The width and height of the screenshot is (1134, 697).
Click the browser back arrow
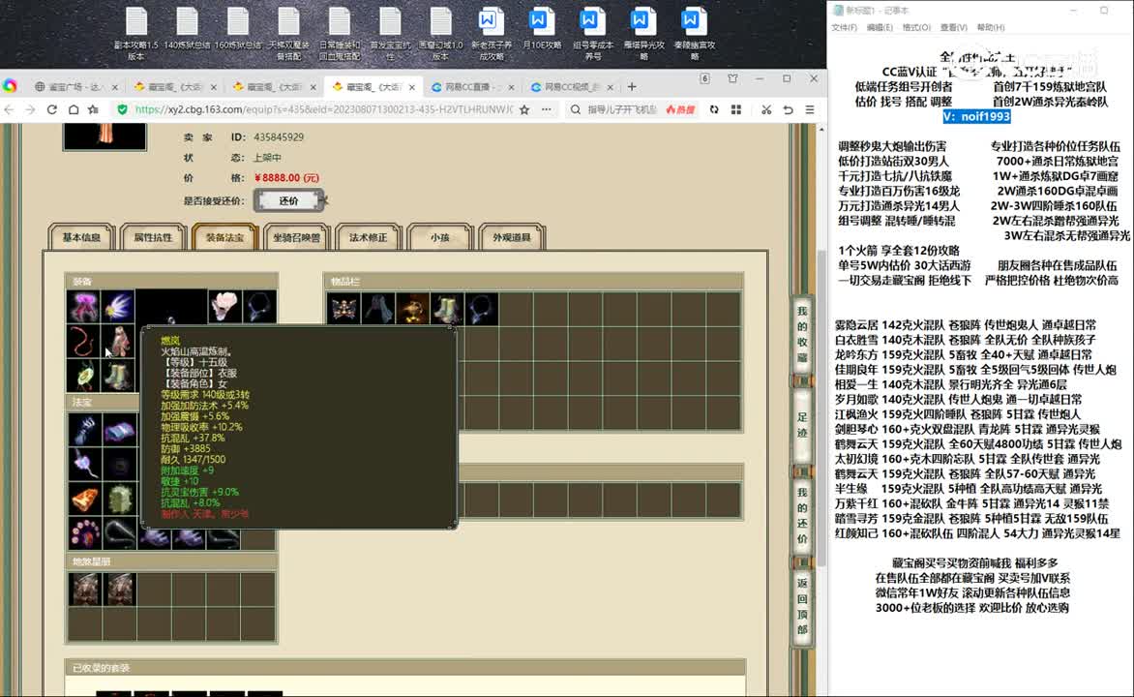point(10,109)
